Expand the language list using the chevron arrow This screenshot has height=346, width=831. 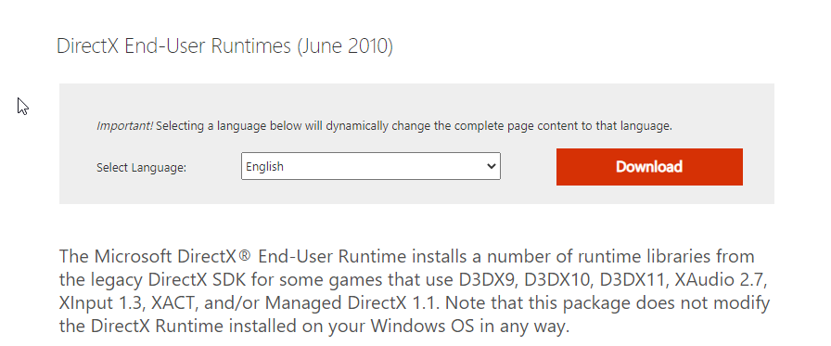491,166
